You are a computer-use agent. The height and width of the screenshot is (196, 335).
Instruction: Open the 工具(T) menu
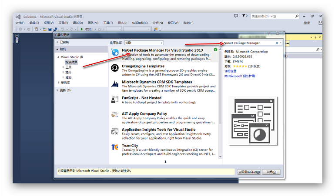108,23
